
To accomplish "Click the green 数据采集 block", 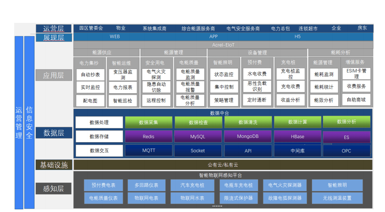I will tap(149, 123).
